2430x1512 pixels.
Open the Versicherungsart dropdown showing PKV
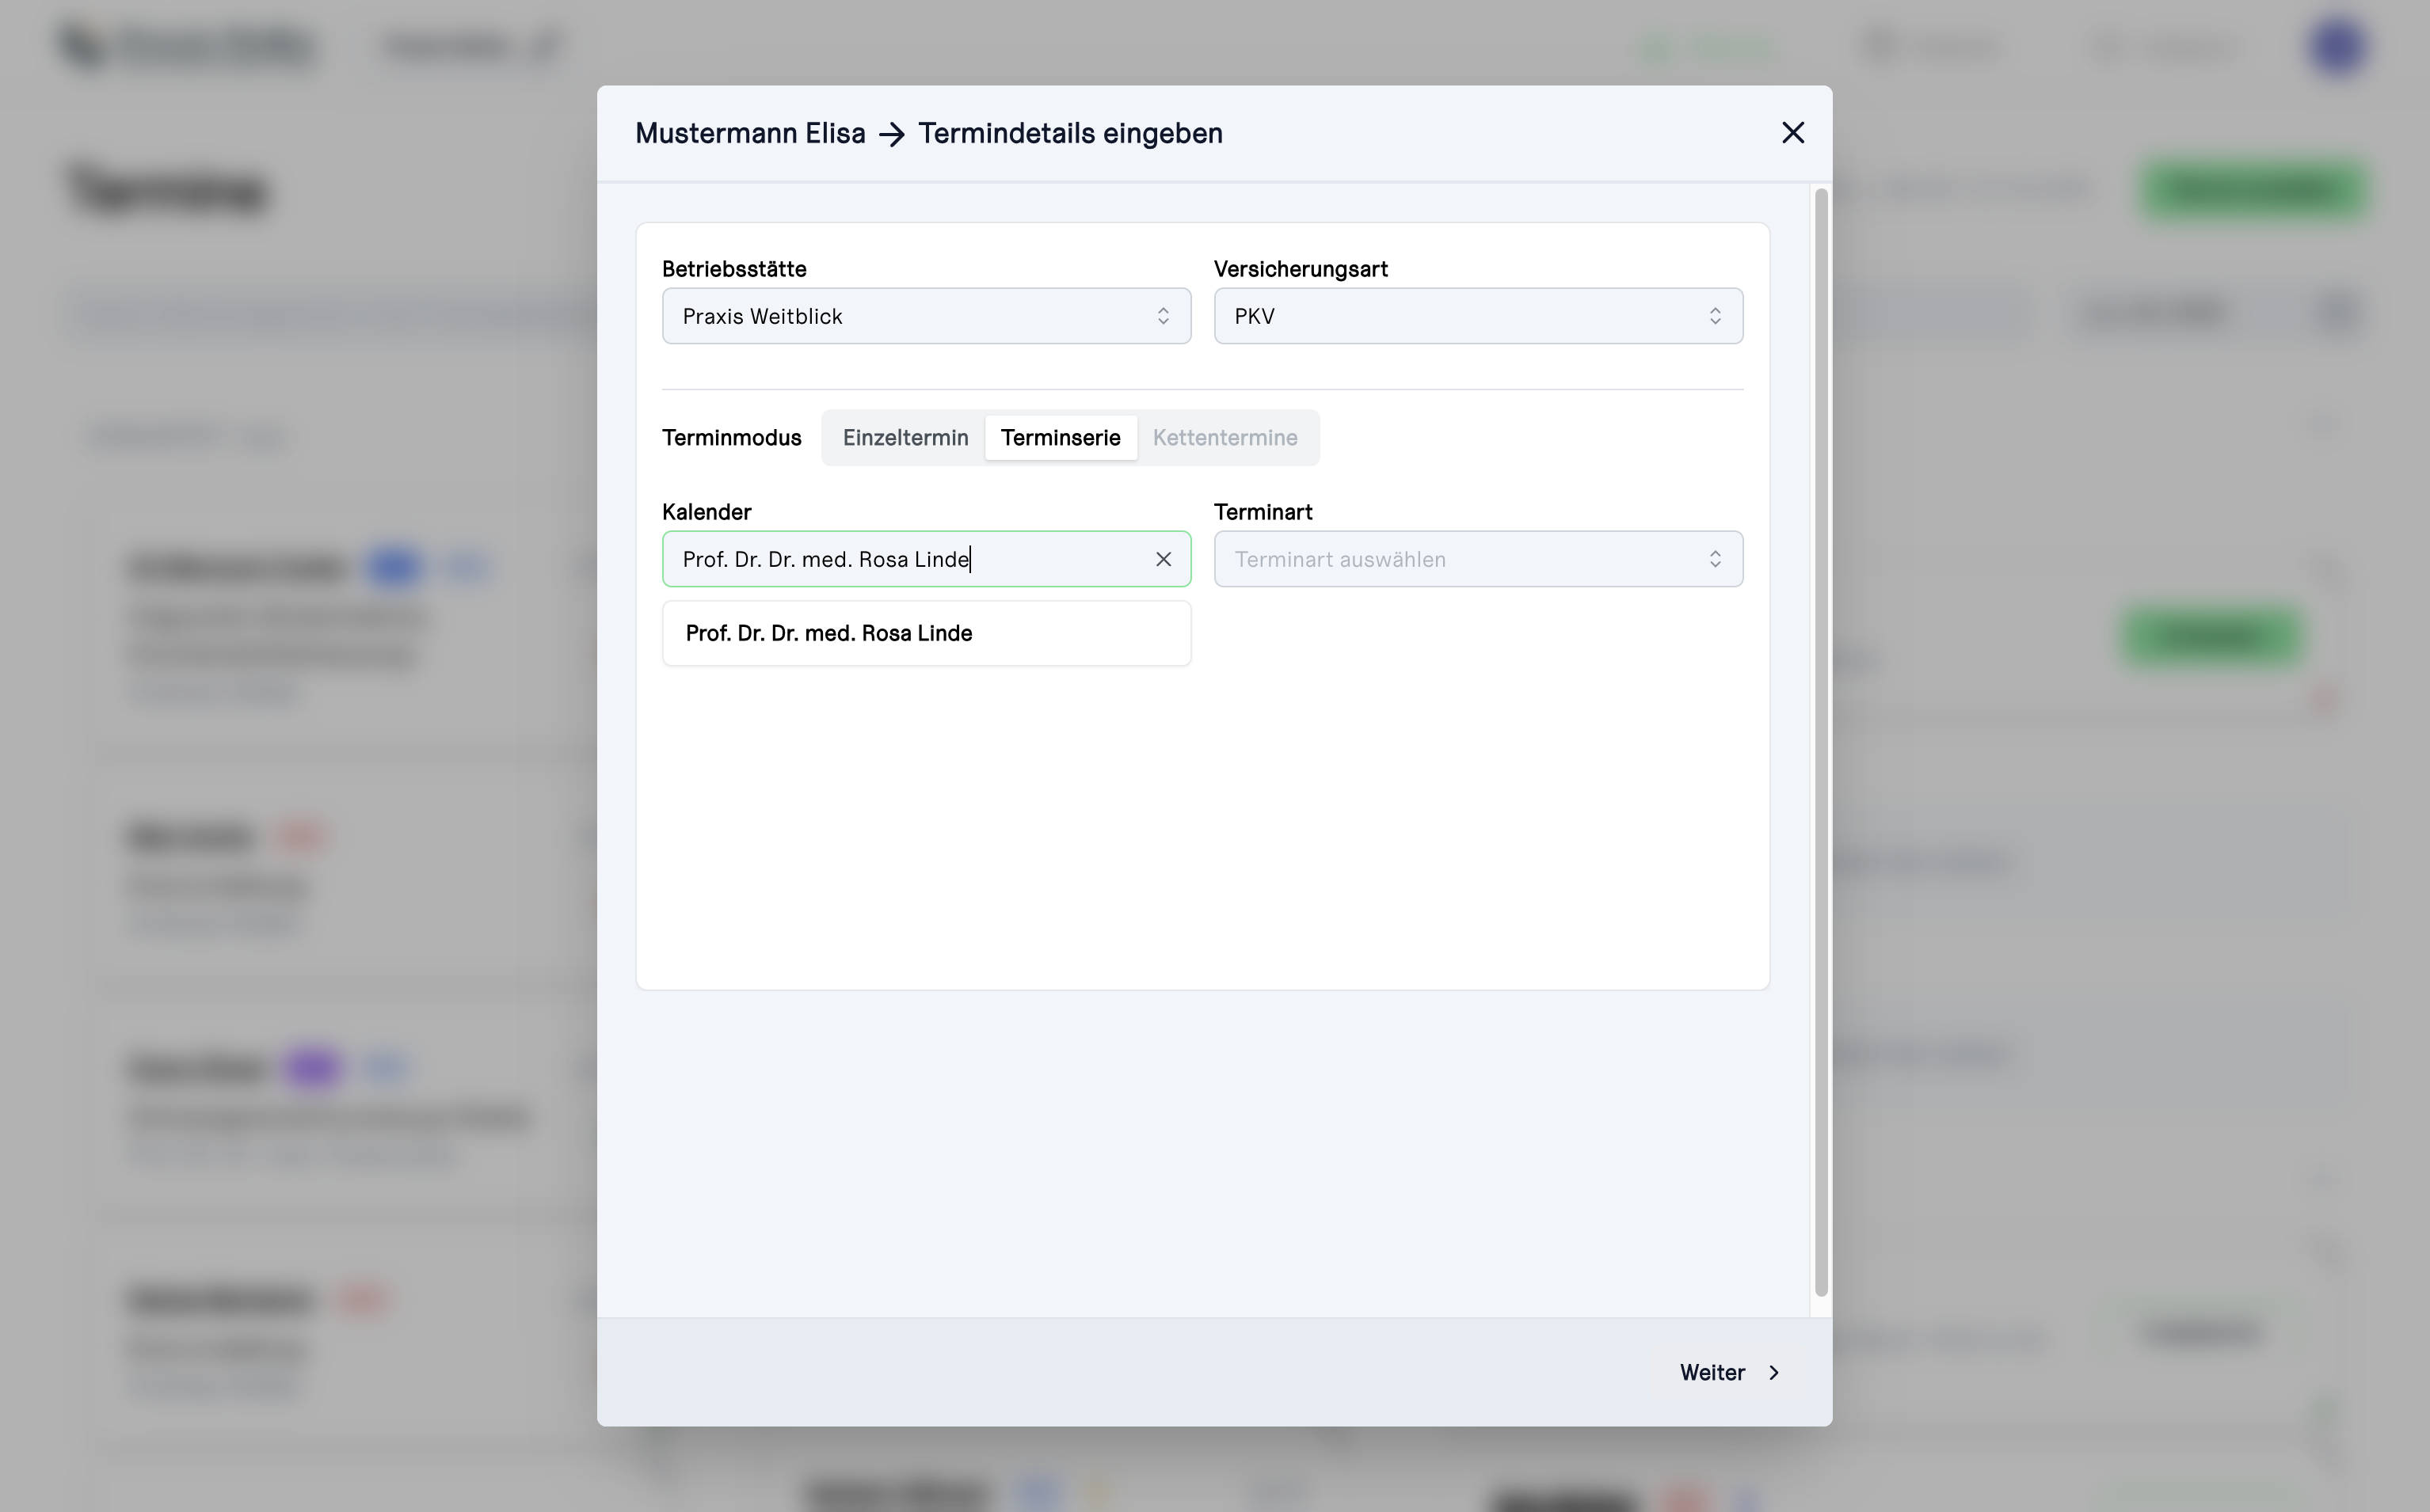pyautogui.click(x=1478, y=316)
